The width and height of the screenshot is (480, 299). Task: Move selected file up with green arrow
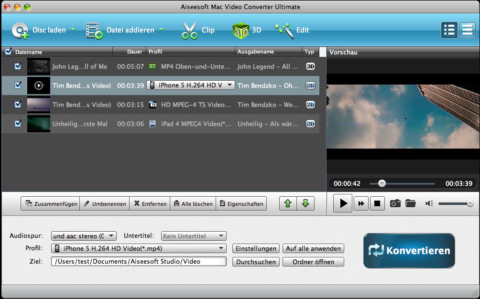[288, 203]
